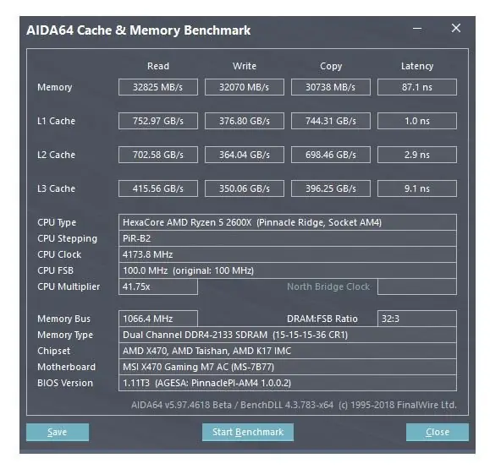Start the benchmark run
This screenshot has height=469, width=490.
coord(247,432)
